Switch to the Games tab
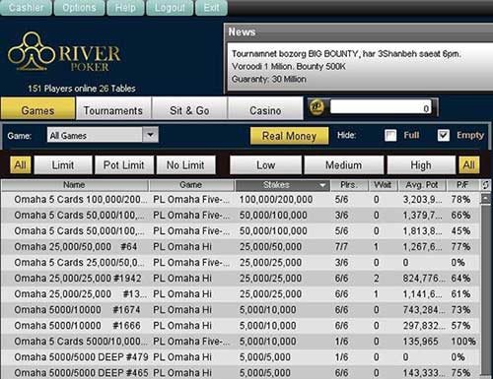The height and width of the screenshot is (379, 493). pyautogui.click(x=37, y=108)
